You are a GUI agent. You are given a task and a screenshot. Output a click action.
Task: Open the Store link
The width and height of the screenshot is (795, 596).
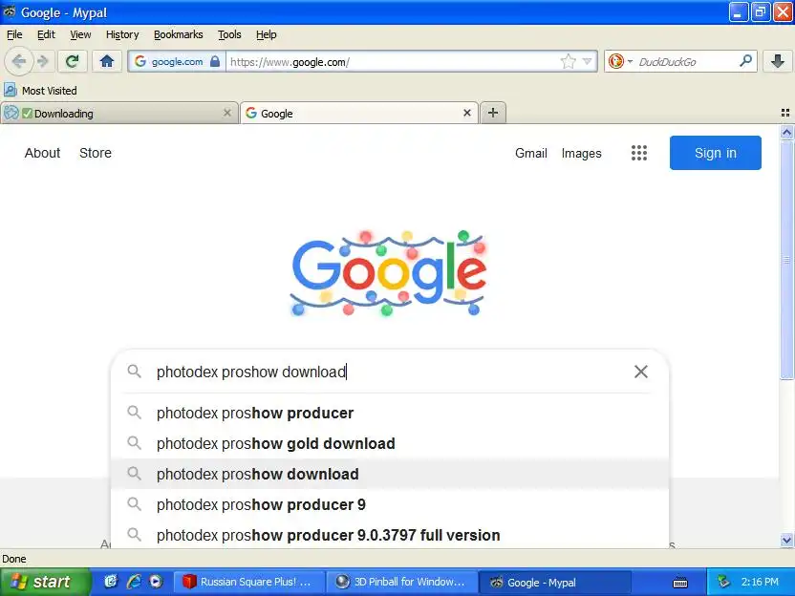coord(96,153)
